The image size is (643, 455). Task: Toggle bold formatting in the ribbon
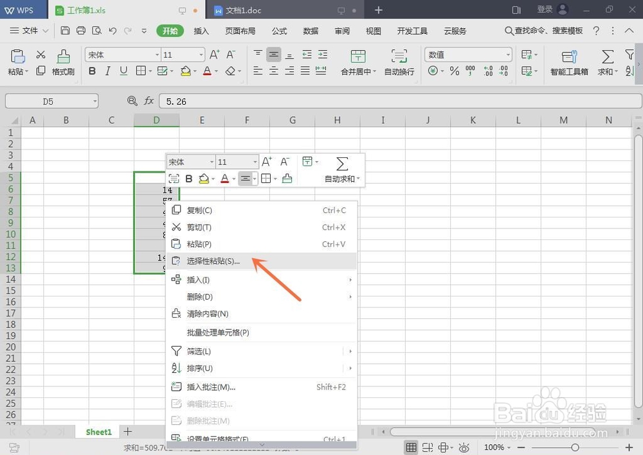coord(92,71)
